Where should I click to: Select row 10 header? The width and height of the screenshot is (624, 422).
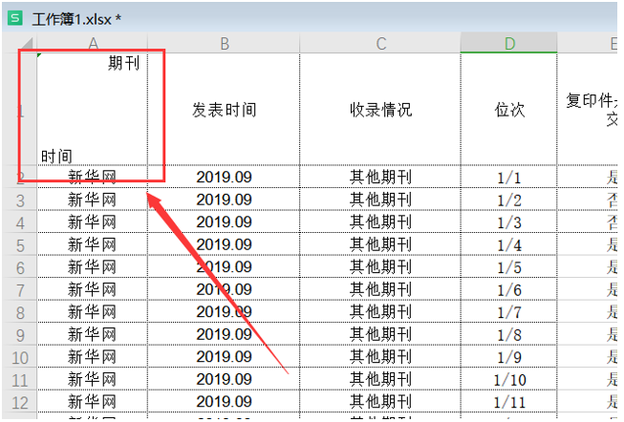tap(20, 357)
